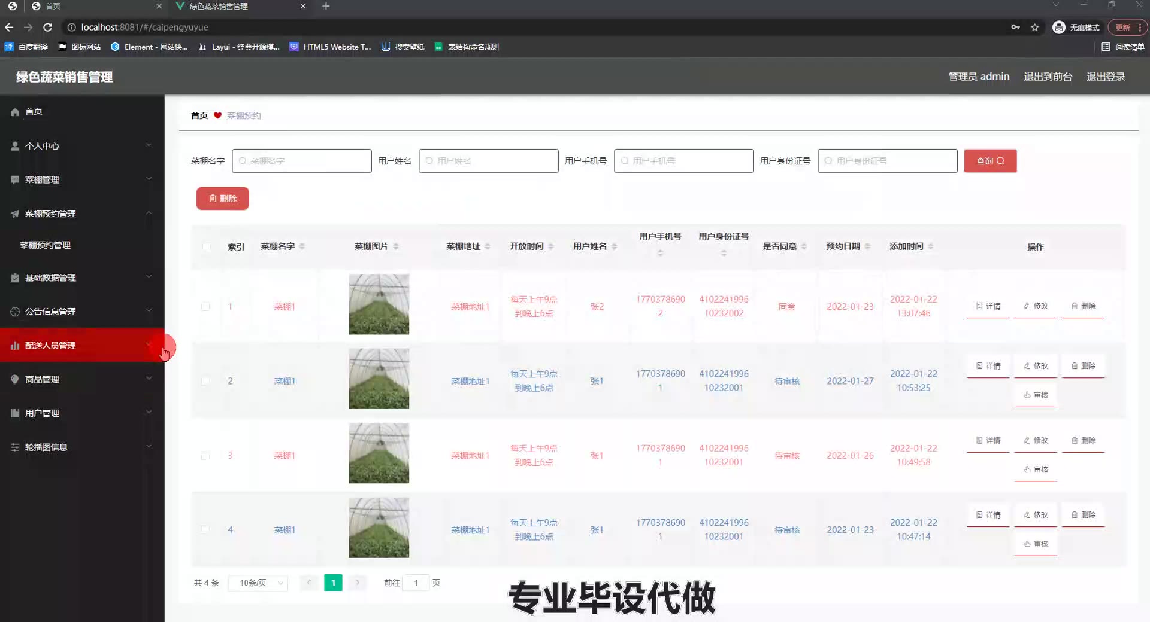This screenshot has height=622, width=1150.
Task: Switch to the 绿色蔬菜销售管理 browser tab
Action: click(240, 7)
